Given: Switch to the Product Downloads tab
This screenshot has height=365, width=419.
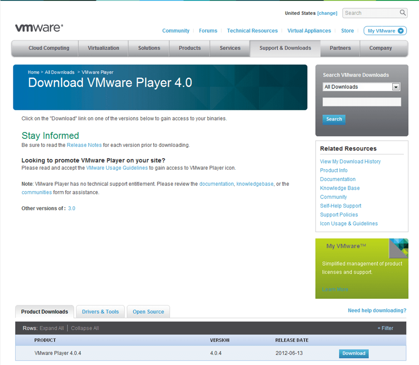Looking at the screenshot, I should pyautogui.click(x=45, y=312).
